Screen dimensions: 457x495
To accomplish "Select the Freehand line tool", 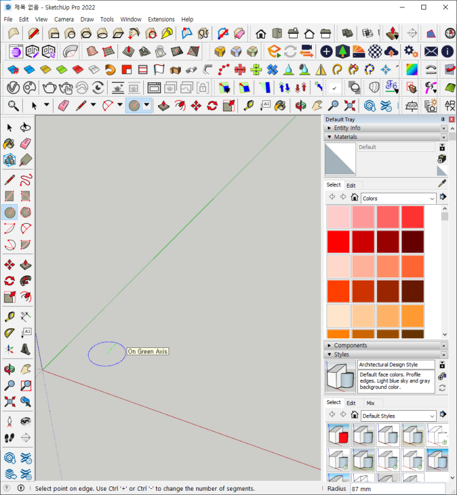I will coord(26,180).
